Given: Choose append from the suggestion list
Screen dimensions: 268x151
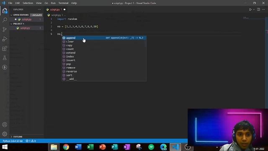Looking at the screenshot, I should click(104, 38).
